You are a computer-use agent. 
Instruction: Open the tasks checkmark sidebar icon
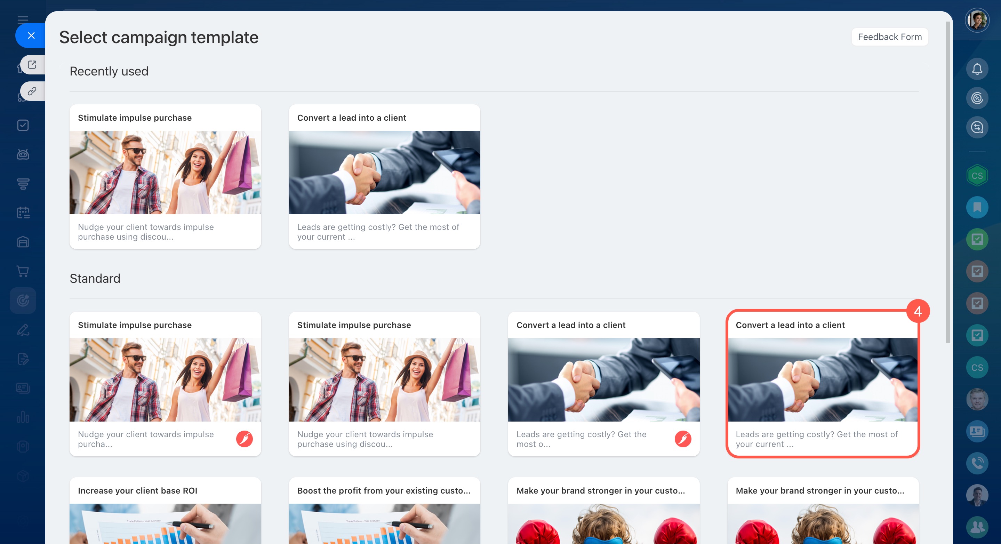coord(23,125)
